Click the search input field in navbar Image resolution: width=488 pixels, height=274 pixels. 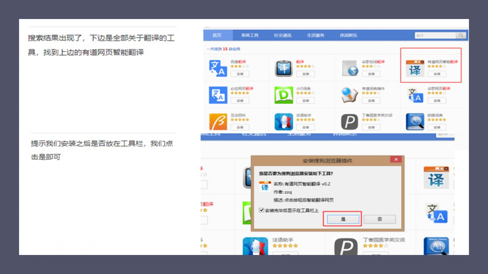[435, 36]
